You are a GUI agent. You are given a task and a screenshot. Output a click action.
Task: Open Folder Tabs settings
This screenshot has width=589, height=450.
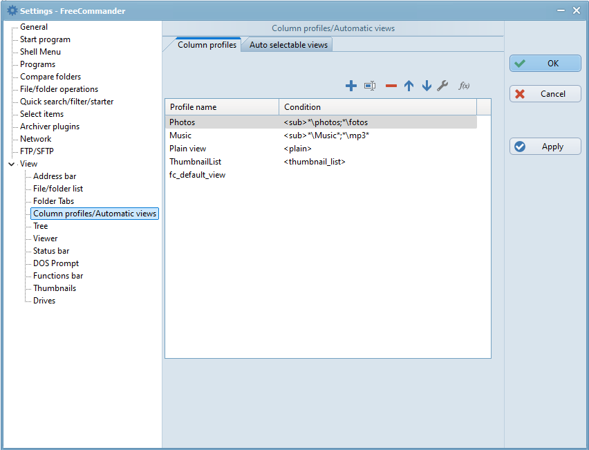pos(53,201)
